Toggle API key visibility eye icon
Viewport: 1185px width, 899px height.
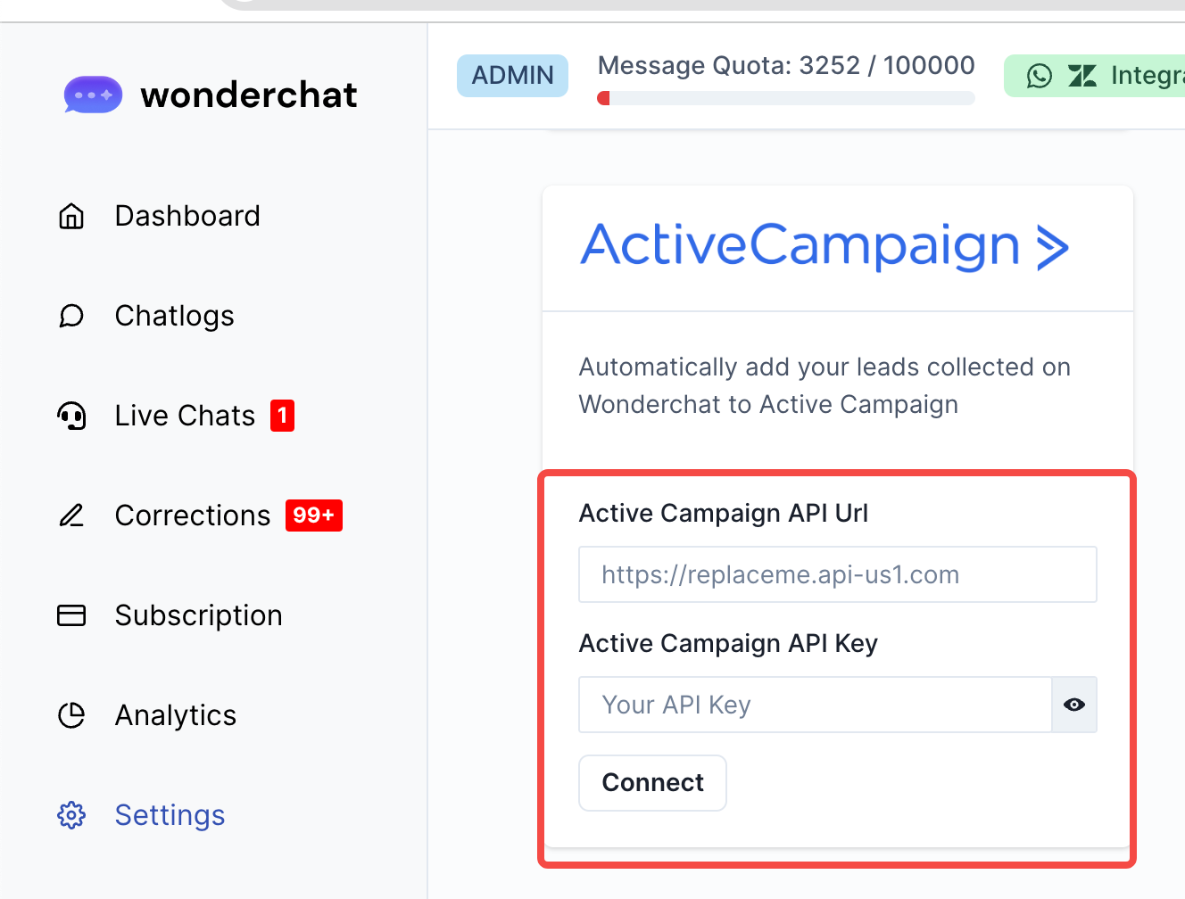1074,705
